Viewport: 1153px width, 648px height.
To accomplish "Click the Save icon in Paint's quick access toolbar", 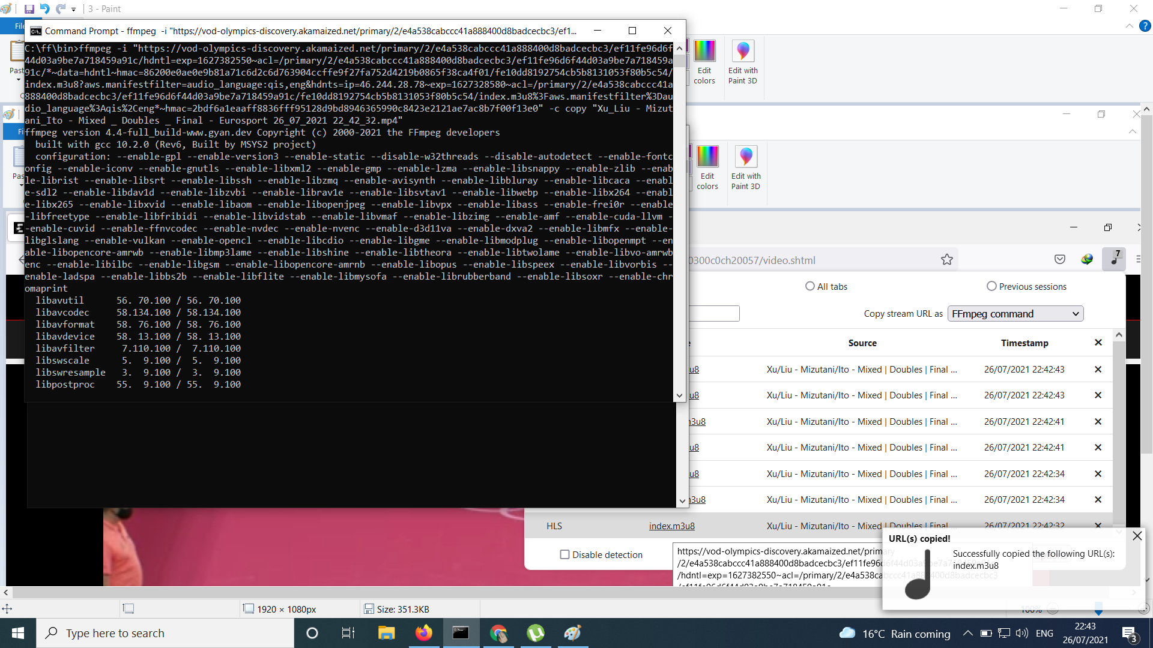I will coord(29,9).
